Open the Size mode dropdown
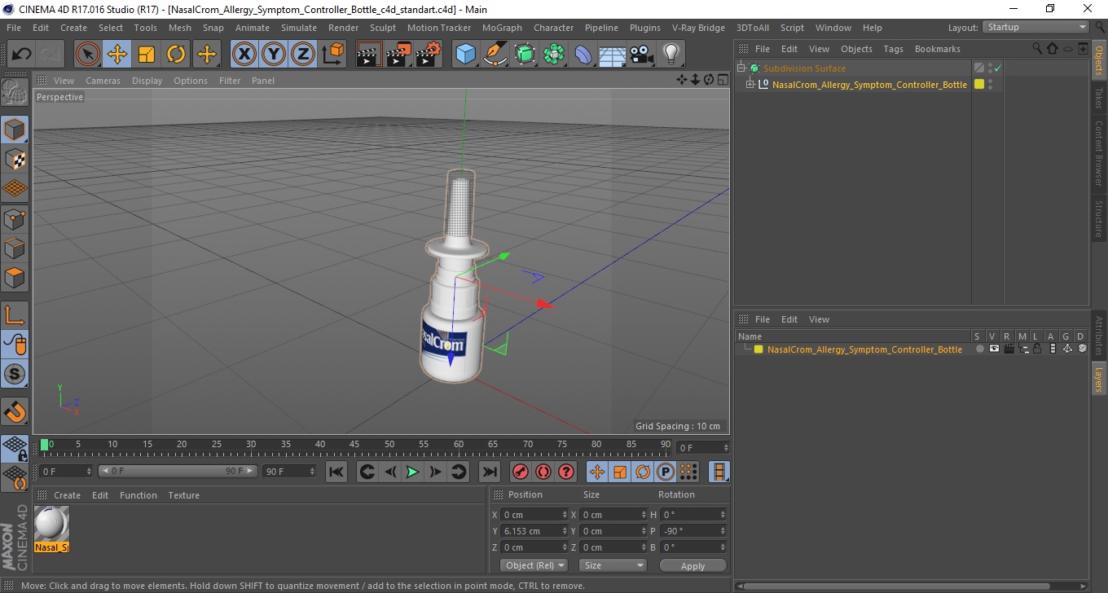 click(613, 565)
